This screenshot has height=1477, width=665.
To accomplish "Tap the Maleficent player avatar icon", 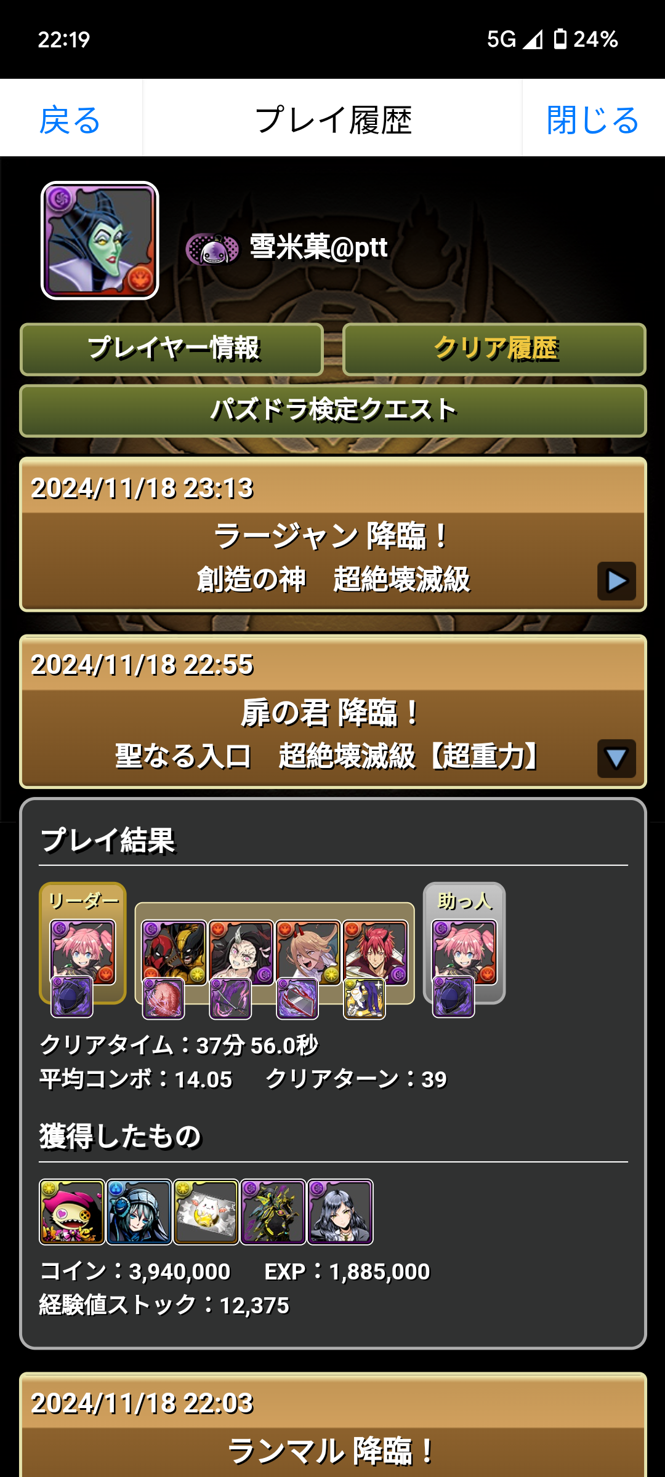I will click(x=100, y=241).
